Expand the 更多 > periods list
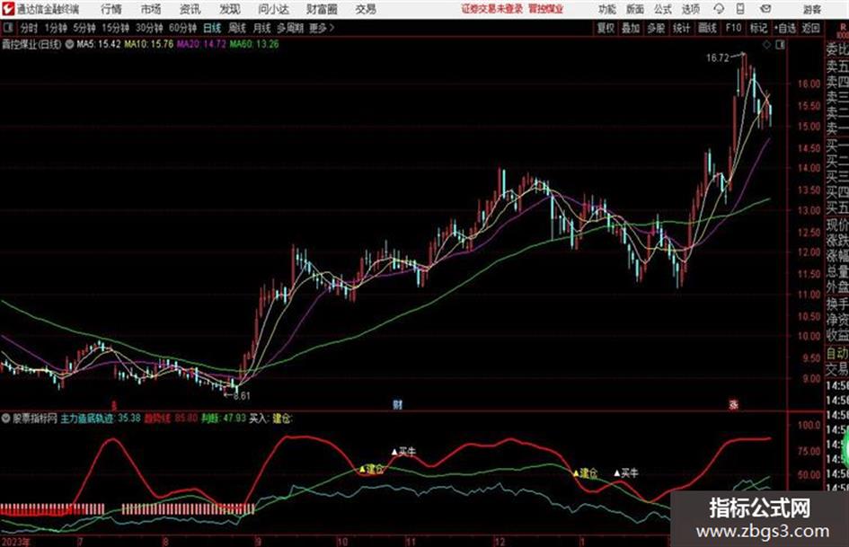849x547 pixels. tap(322, 28)
